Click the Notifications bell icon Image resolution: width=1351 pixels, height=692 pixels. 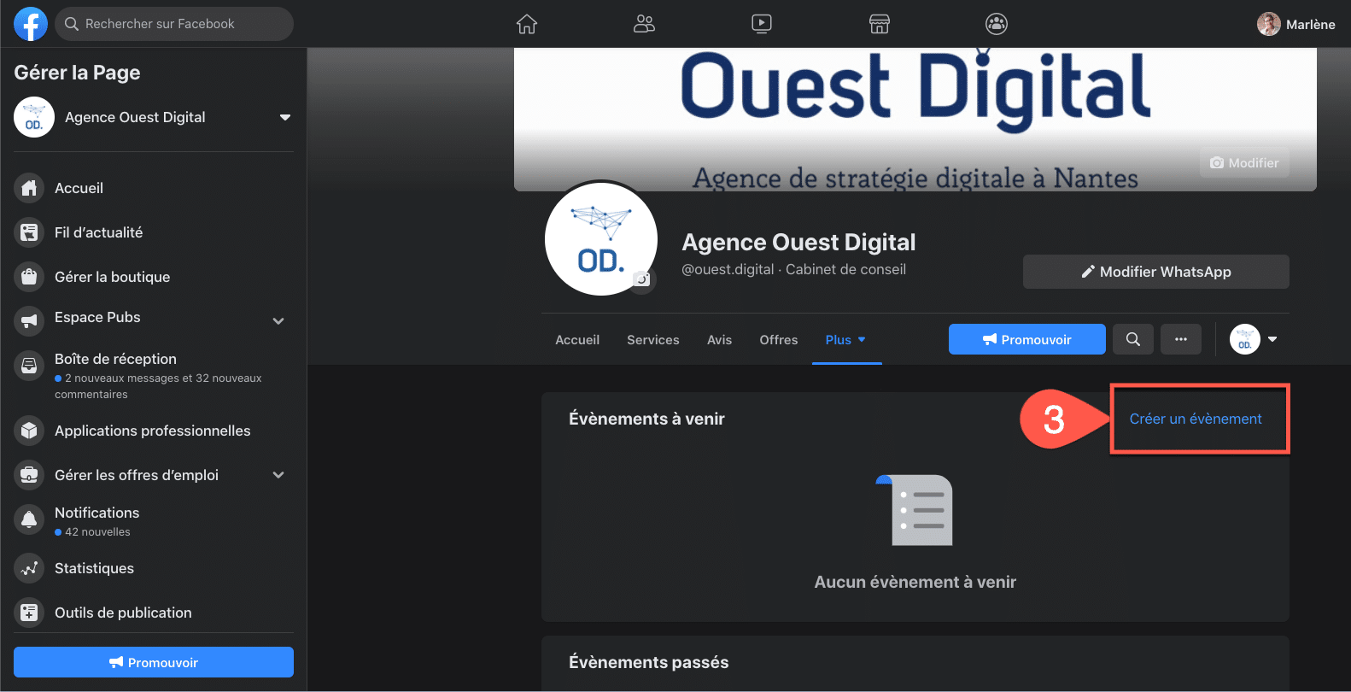point(29,519)
